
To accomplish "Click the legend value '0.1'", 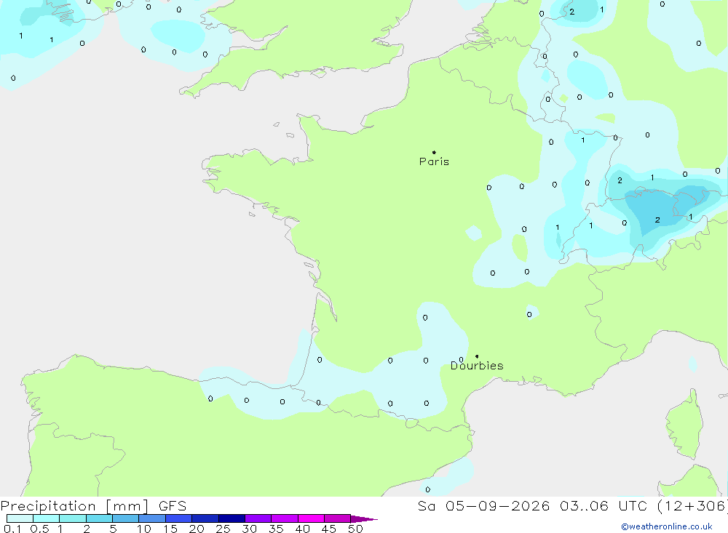I will pyautogui.click(x=12, y=529).
